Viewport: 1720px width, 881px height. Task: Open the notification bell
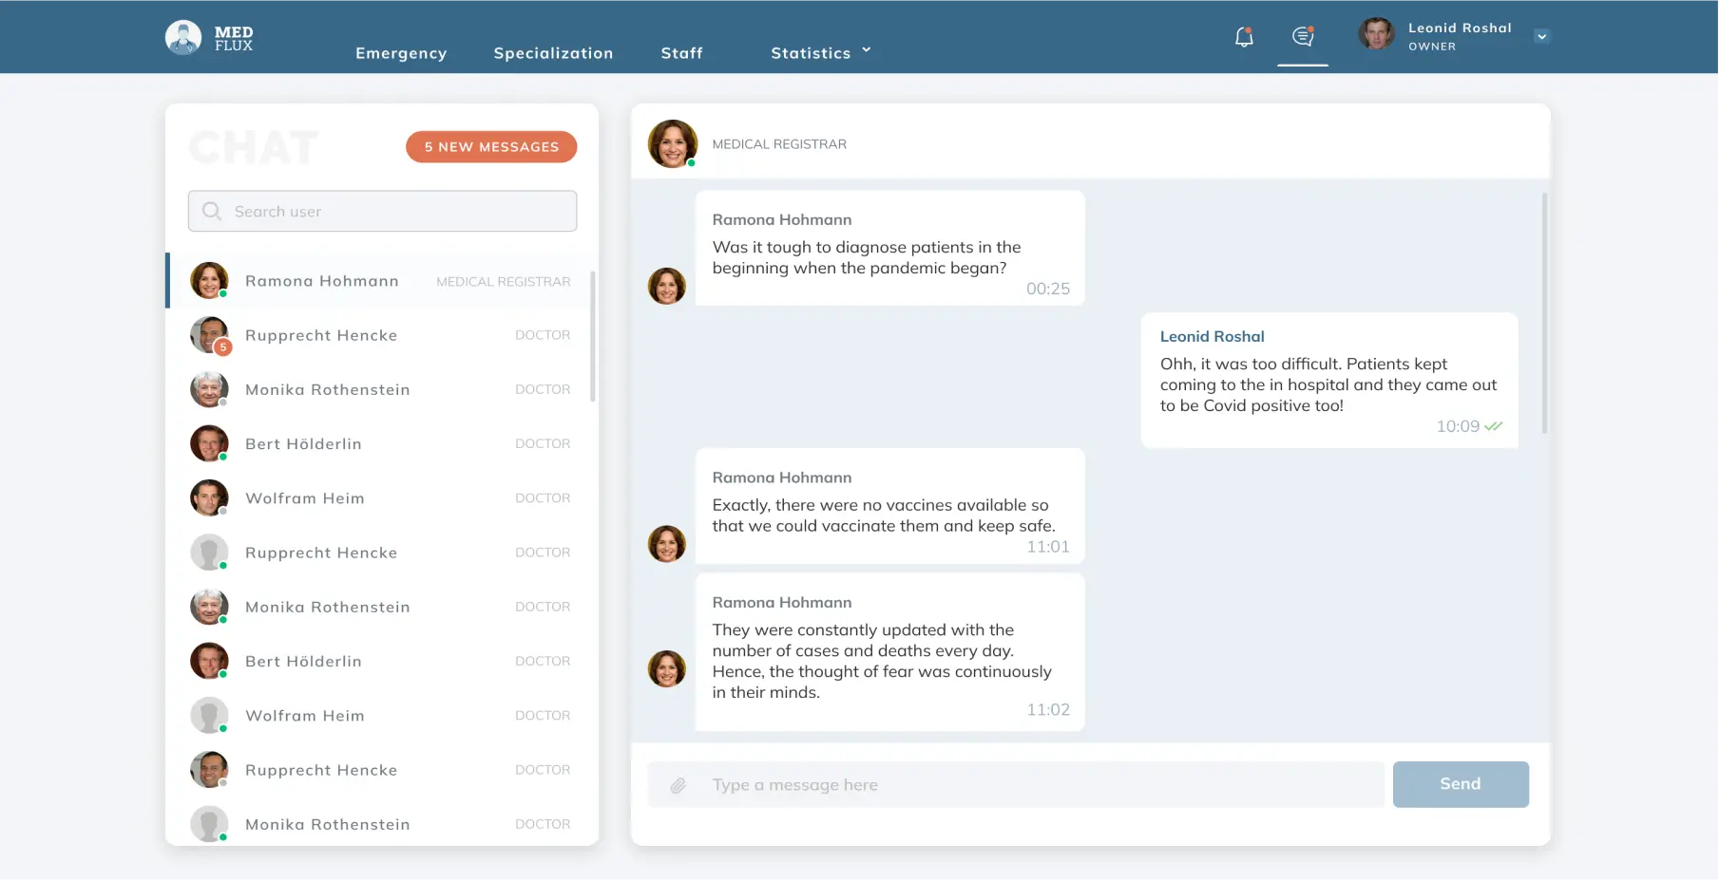(1243, 36)
